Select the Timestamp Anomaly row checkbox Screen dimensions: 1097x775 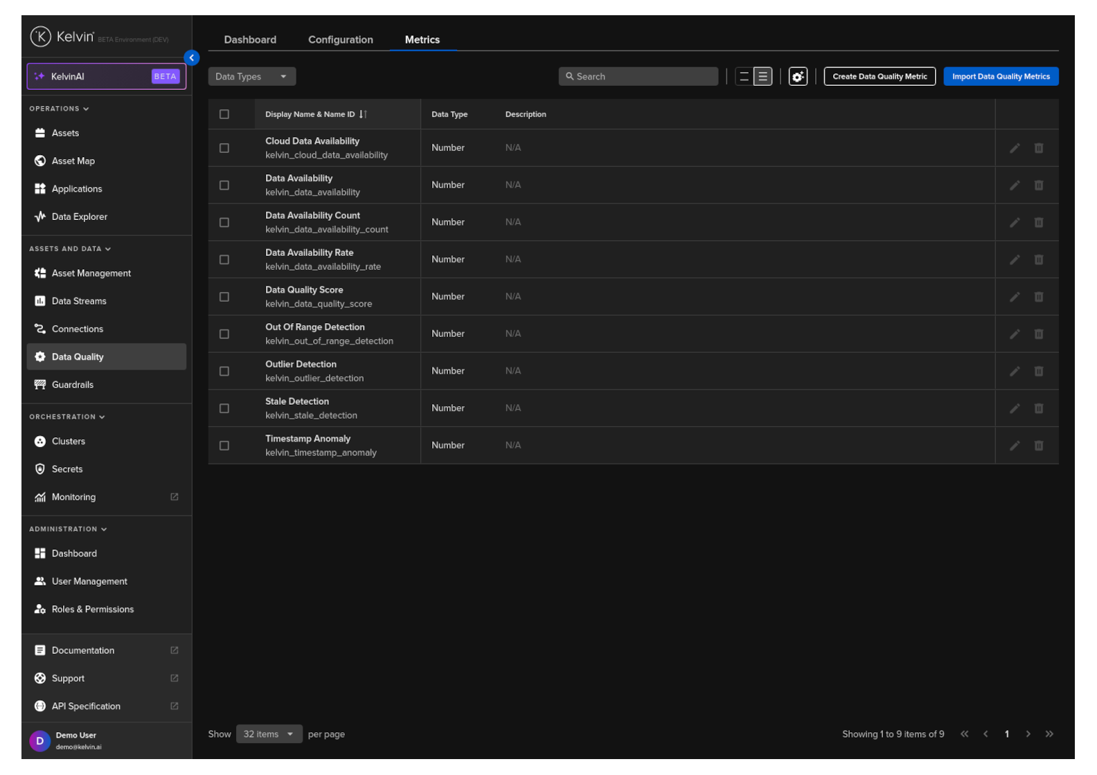pos(224,446)
